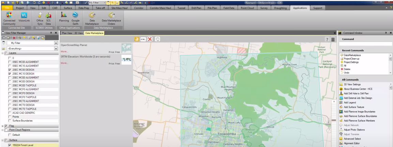
Task: Open the map help question mark
Action: (327, 39)
